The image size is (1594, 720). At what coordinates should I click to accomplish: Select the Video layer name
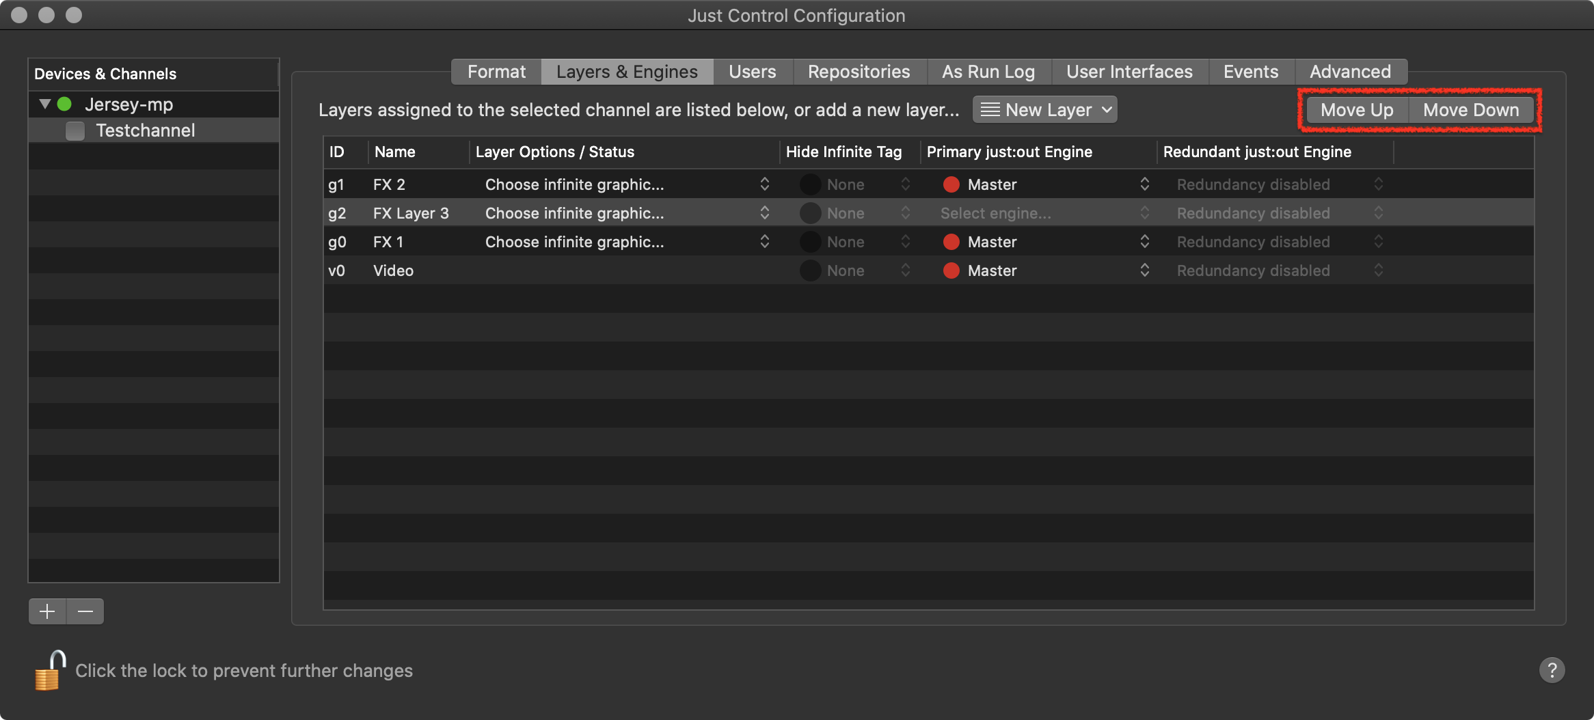click(x=393, y=271)
